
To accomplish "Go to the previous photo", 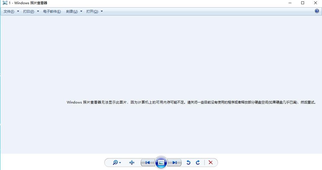I will pyautogui.click(x=148, y=163).
